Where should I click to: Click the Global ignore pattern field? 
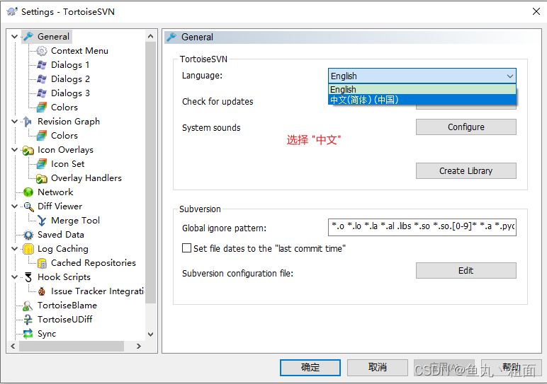point(422,227)
